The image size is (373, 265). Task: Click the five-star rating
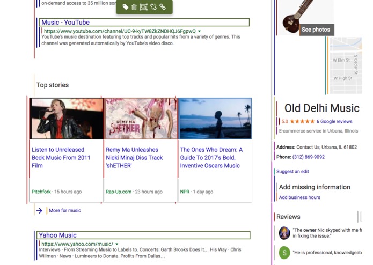pyautogui.click(x=302, y=121)
